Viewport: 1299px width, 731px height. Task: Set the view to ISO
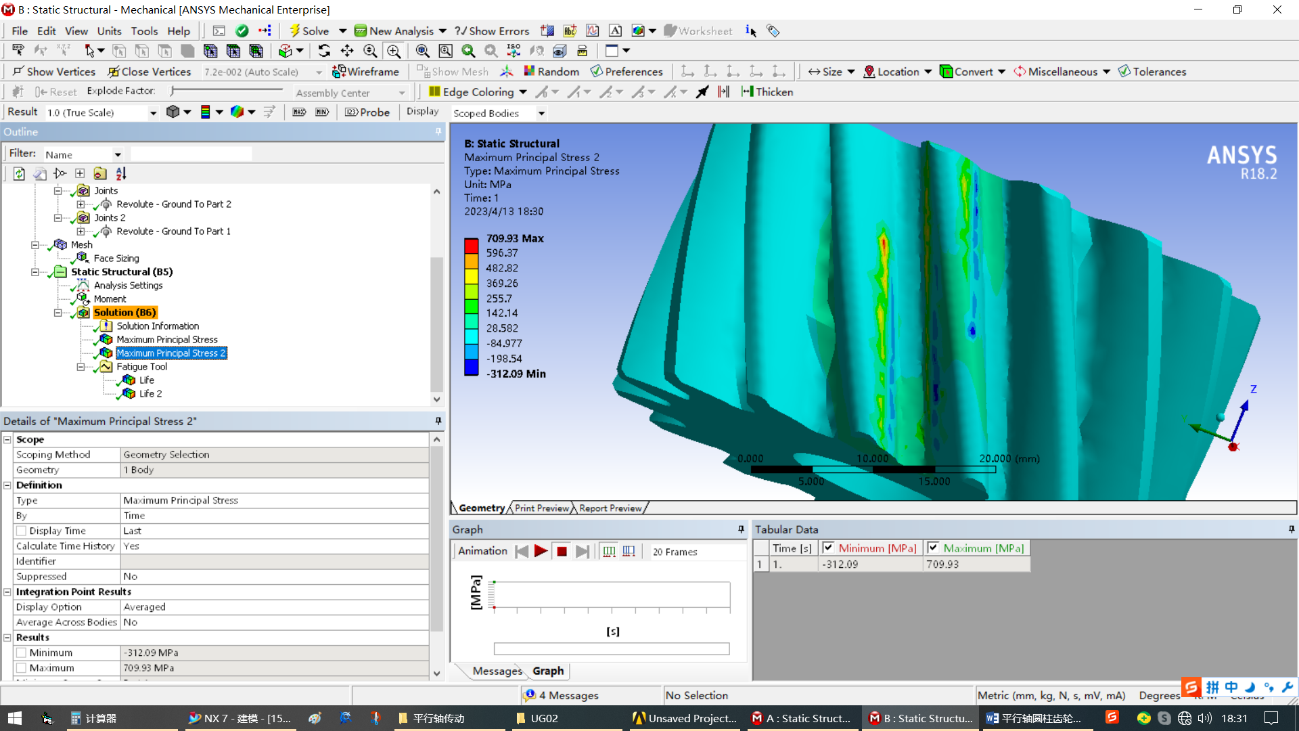514,51
